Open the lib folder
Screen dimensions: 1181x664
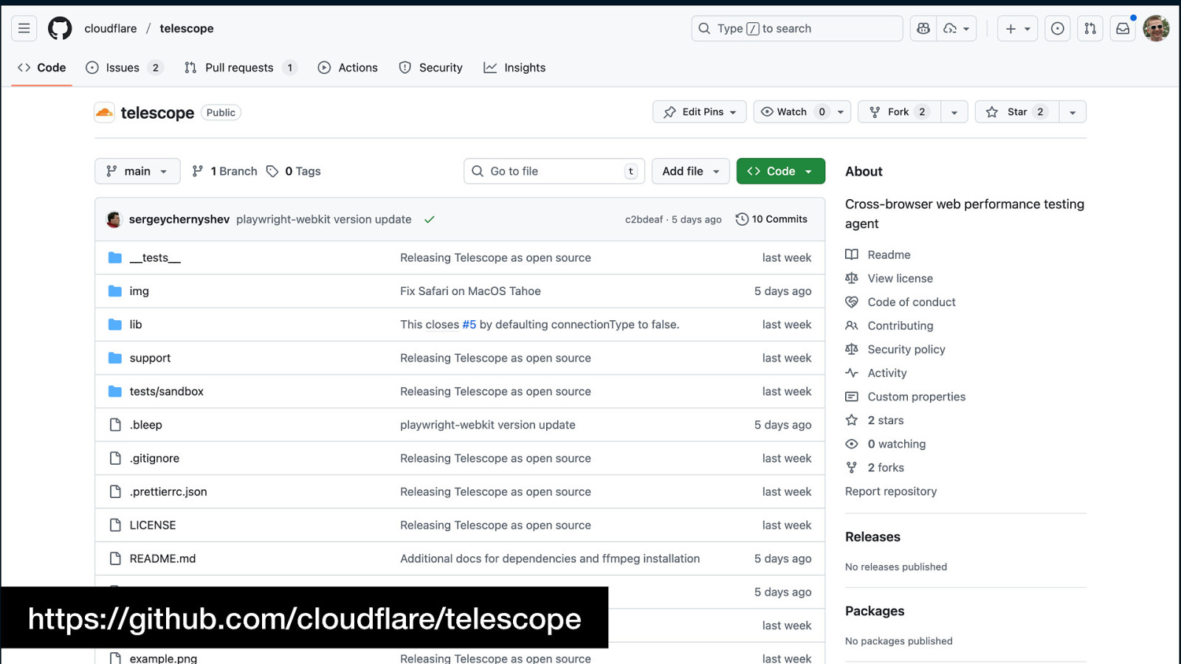point(136,325)
